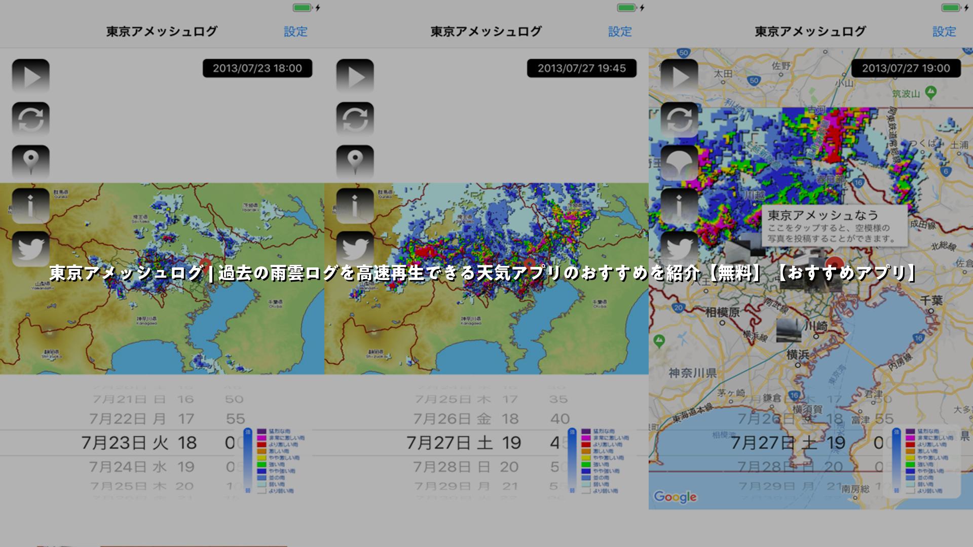Tap the rain opacity slider in the left legend
Image resolution: width=973 pixels, height=547 pixels.
point(247,461)
